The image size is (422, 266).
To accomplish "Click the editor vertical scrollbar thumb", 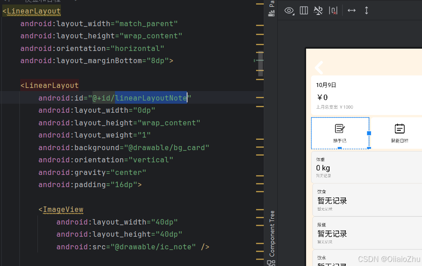I will coord(260,64).
